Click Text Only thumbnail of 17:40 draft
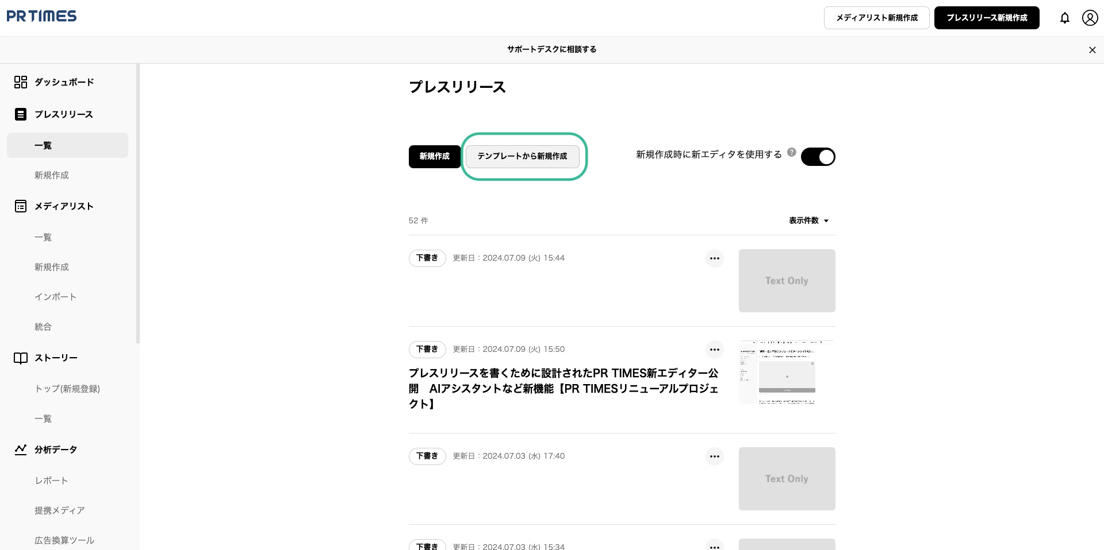This screenshot has width=1104, height=550. click(787, 479)
